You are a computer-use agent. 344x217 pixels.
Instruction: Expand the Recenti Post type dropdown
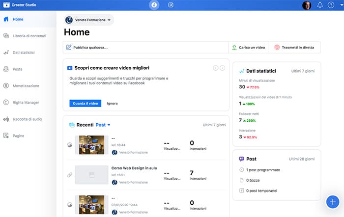click(103, 125)
